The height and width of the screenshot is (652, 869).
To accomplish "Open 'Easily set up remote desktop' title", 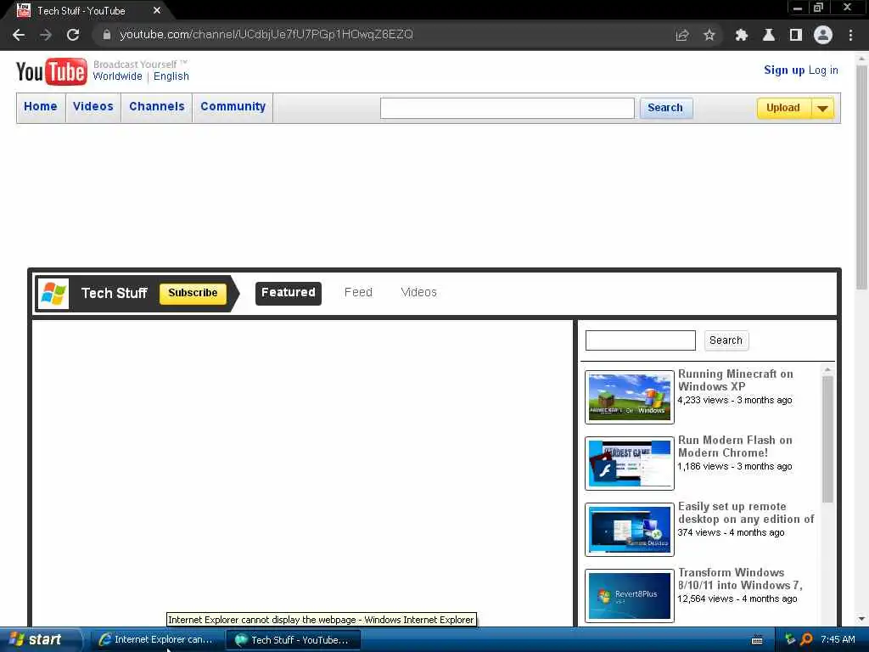I will coord(746,513).
